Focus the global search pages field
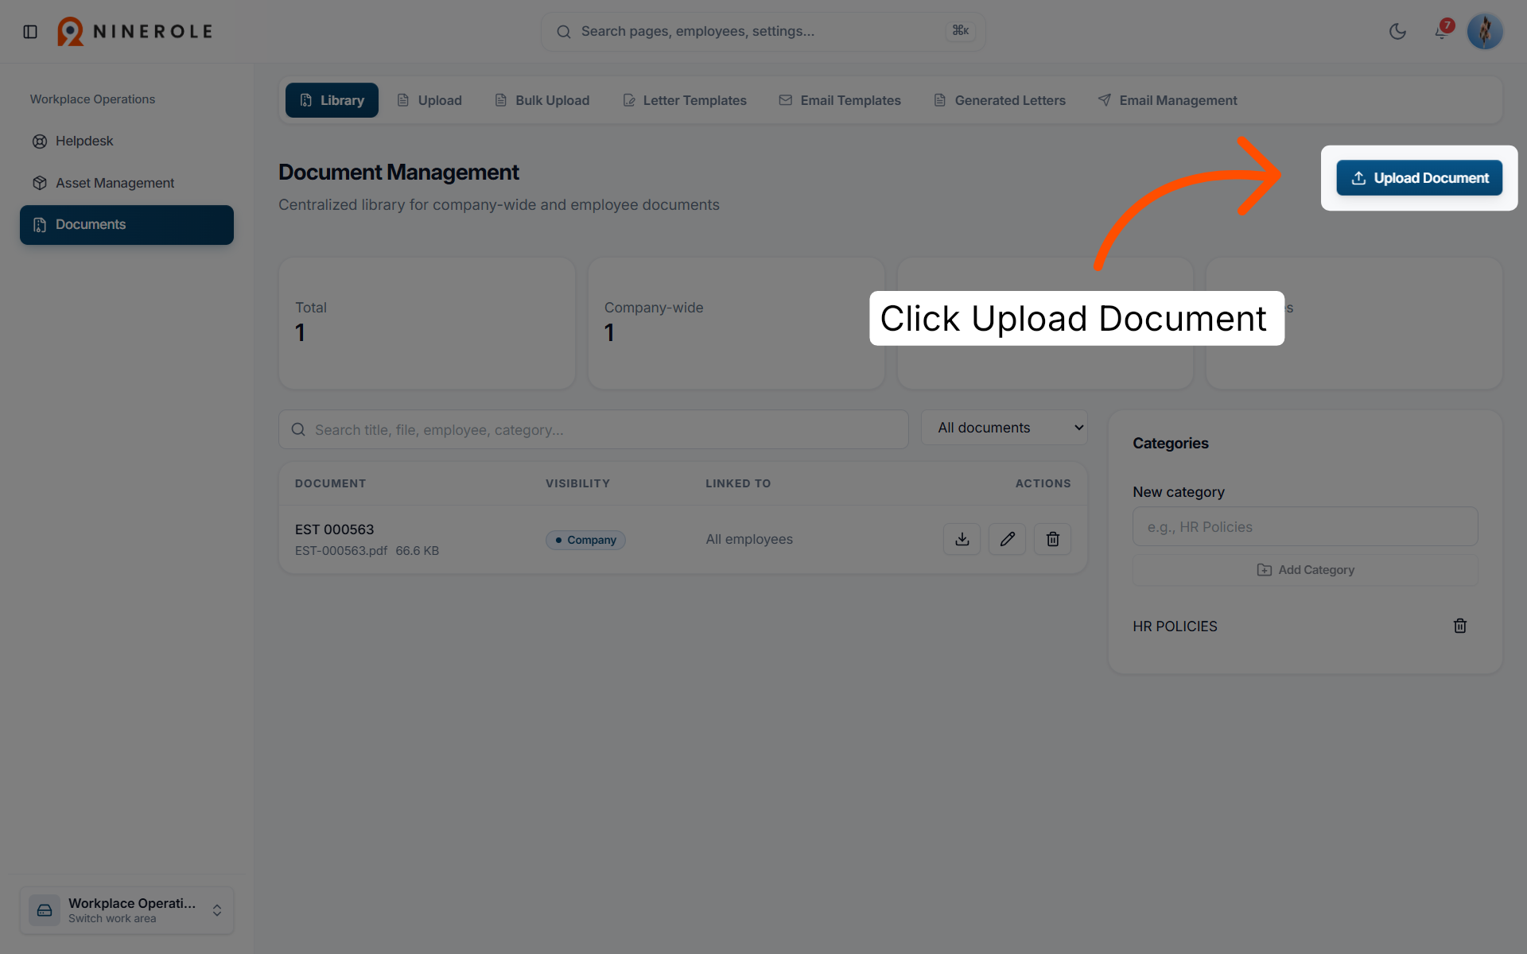 tap(763, 32)
